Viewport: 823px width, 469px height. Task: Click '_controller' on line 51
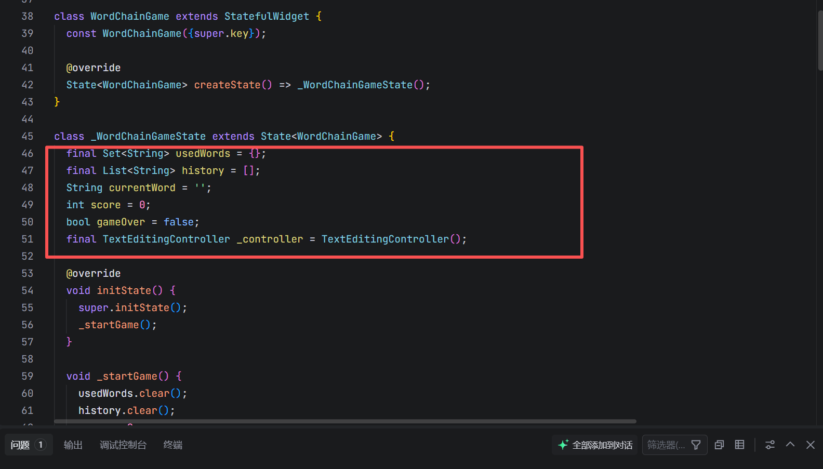pos(270,239)
